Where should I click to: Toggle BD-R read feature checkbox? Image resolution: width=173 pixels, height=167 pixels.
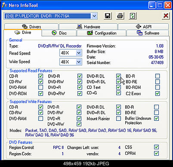158,76
